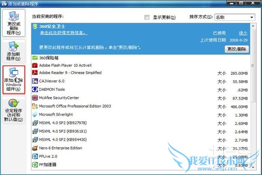Click the Microsoft Office 2003 icon
Screen dimensions: 262x175
(x=35, y=106)
